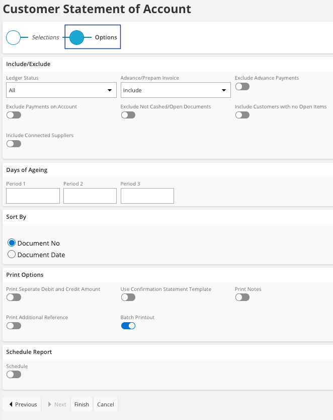The width and height of the screenshot is (333, 420).
Task: Choose Document No radio button
Action: (x=12, y=243)
